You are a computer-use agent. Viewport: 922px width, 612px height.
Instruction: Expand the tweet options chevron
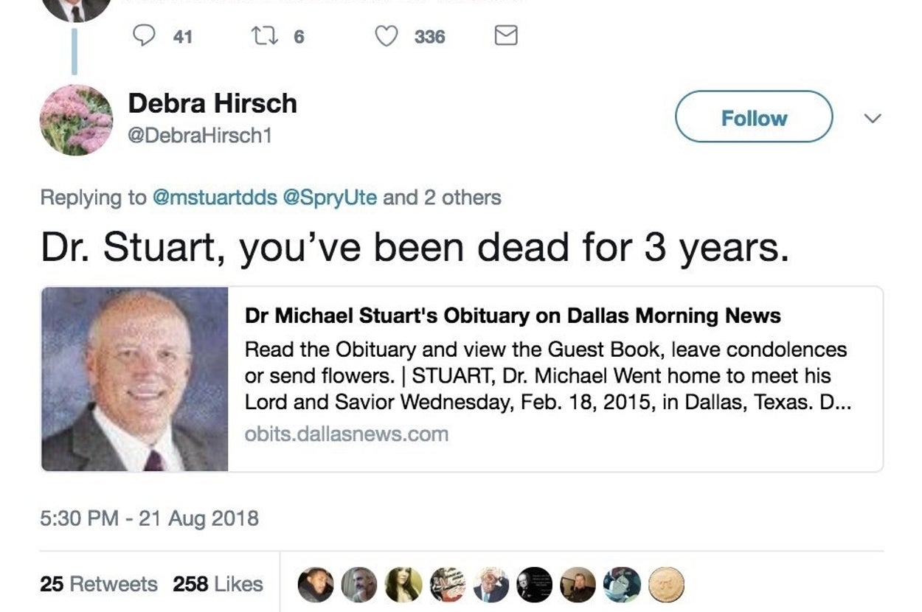tap(873, 118)
